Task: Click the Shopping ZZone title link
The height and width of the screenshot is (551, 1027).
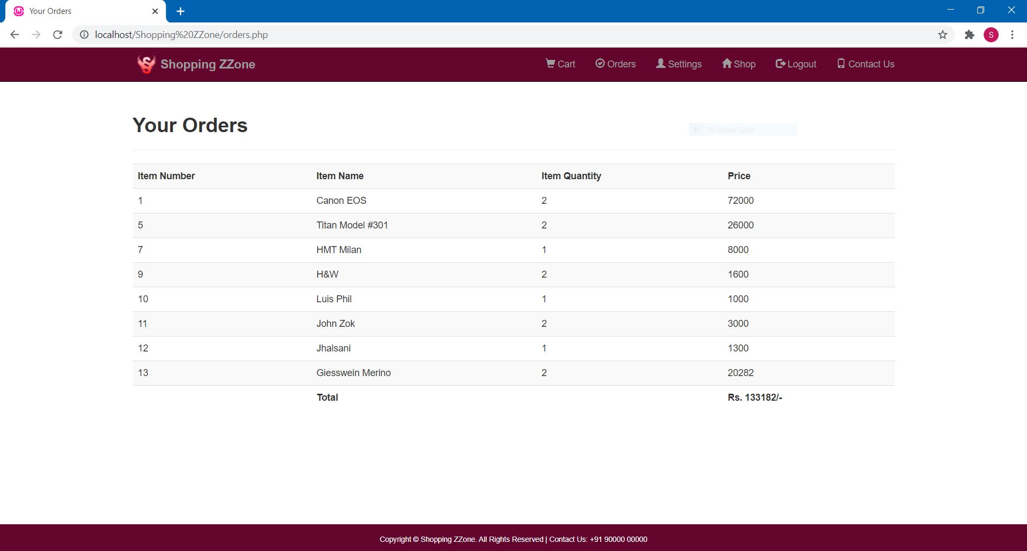Action: click(x=208, y=64)
